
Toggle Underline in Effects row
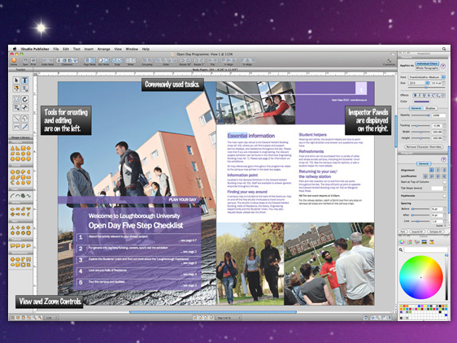click(x=424, y=95)
